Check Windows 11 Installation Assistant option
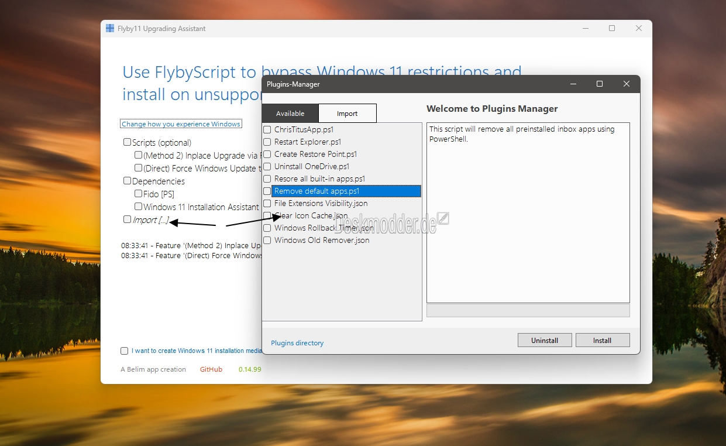Viewport: 726px width, 446px height. [x=138, y=207]
